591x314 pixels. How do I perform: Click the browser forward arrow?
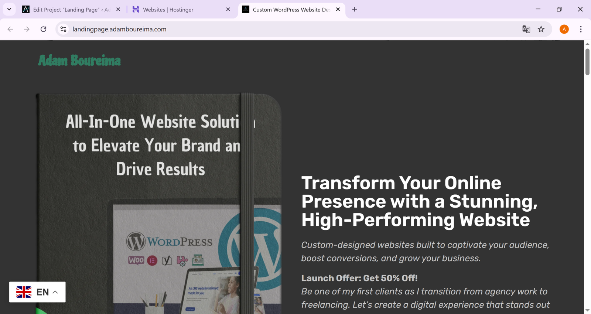pyautogui.click(x=27, y=29)
